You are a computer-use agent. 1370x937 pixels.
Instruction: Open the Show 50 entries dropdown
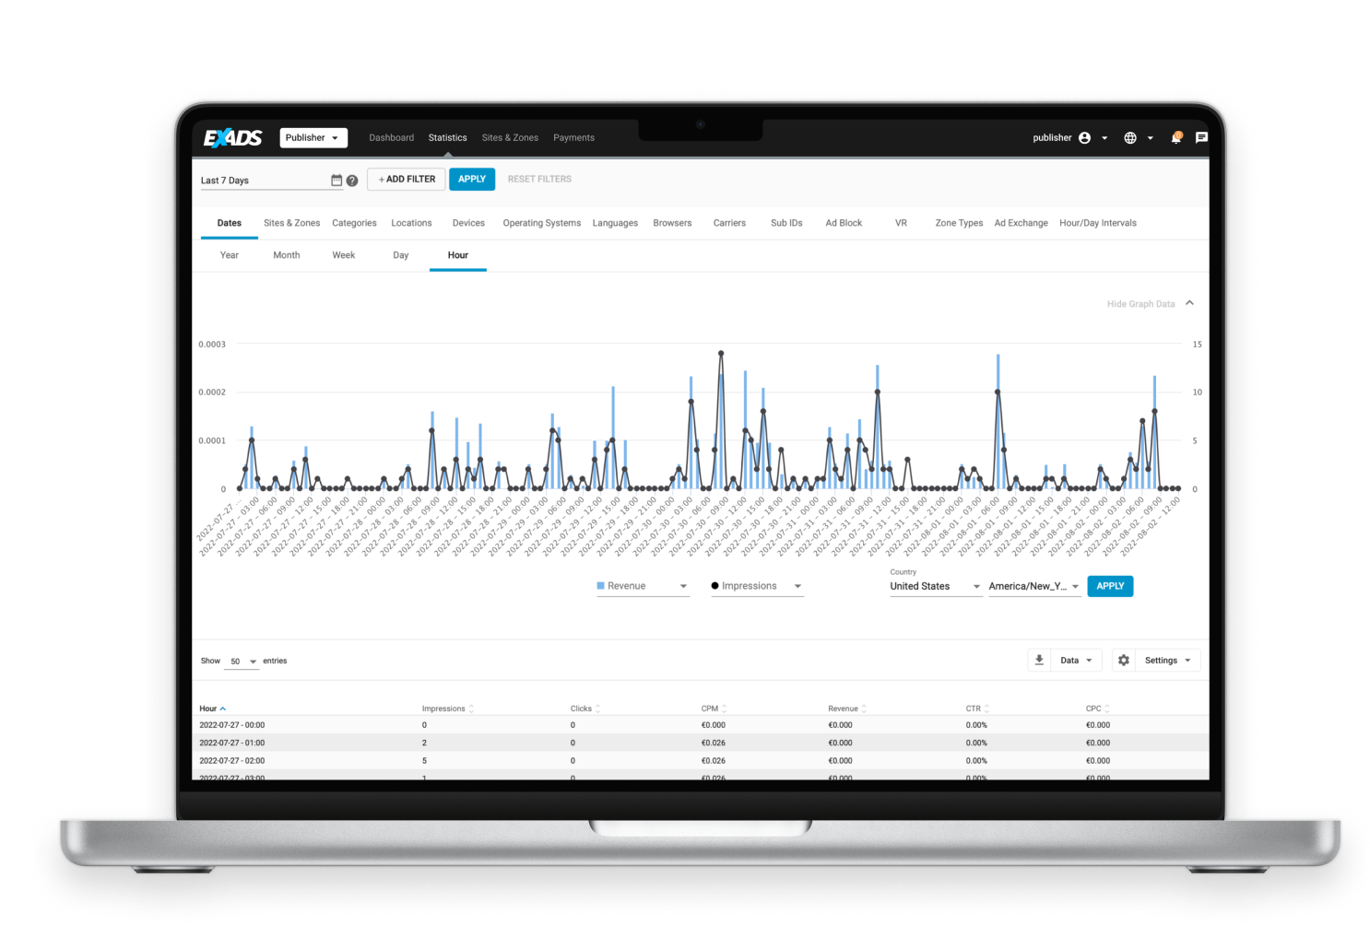click(242, 661)
